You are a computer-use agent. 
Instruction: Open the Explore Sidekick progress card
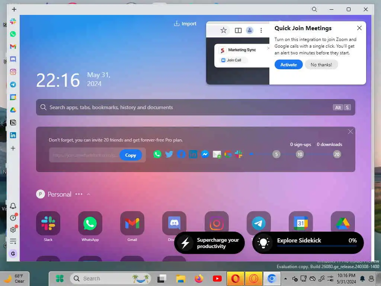[308, 243]
